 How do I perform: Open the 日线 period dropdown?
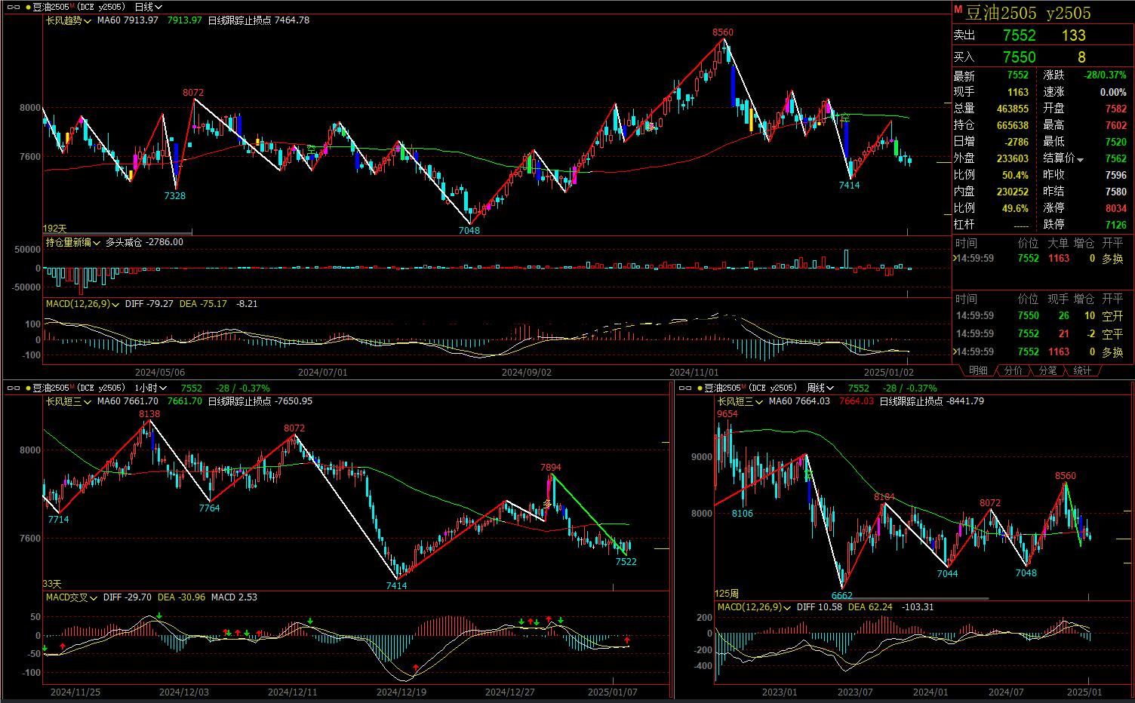pos(149,7)
